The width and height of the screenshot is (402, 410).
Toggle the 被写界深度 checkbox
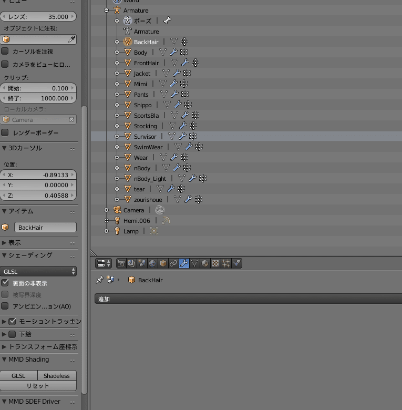pos(5,294)
